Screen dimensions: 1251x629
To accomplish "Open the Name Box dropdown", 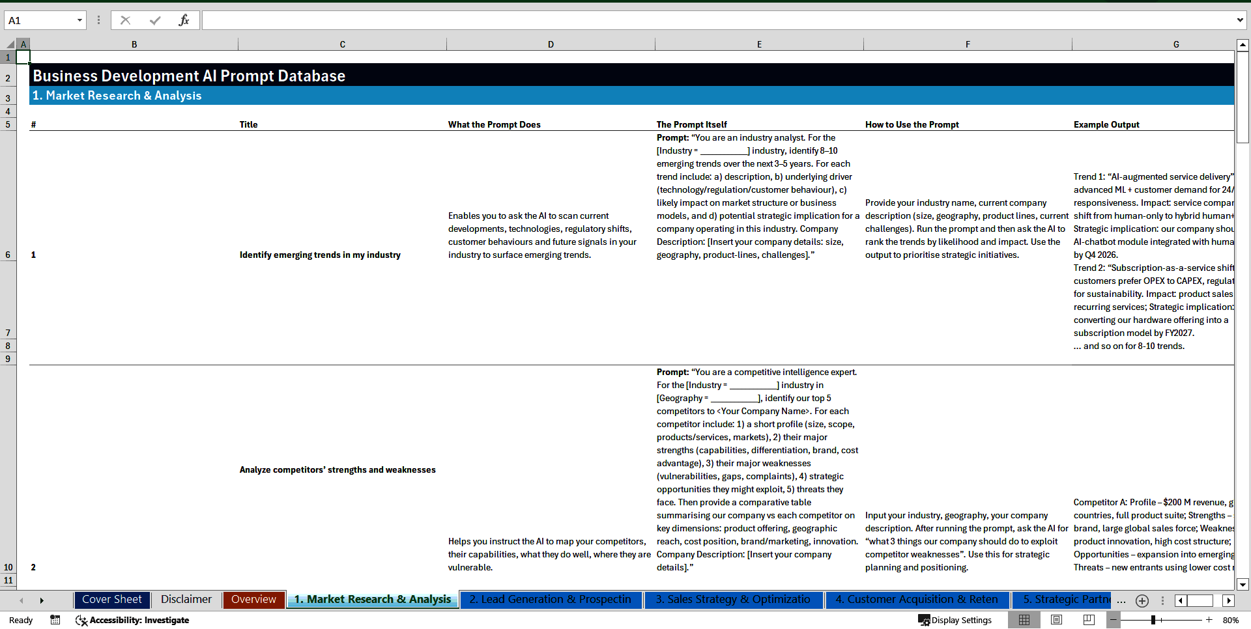I will (79, 20).
